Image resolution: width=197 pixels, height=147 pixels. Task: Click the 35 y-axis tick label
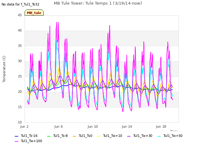tap(20, 46)
